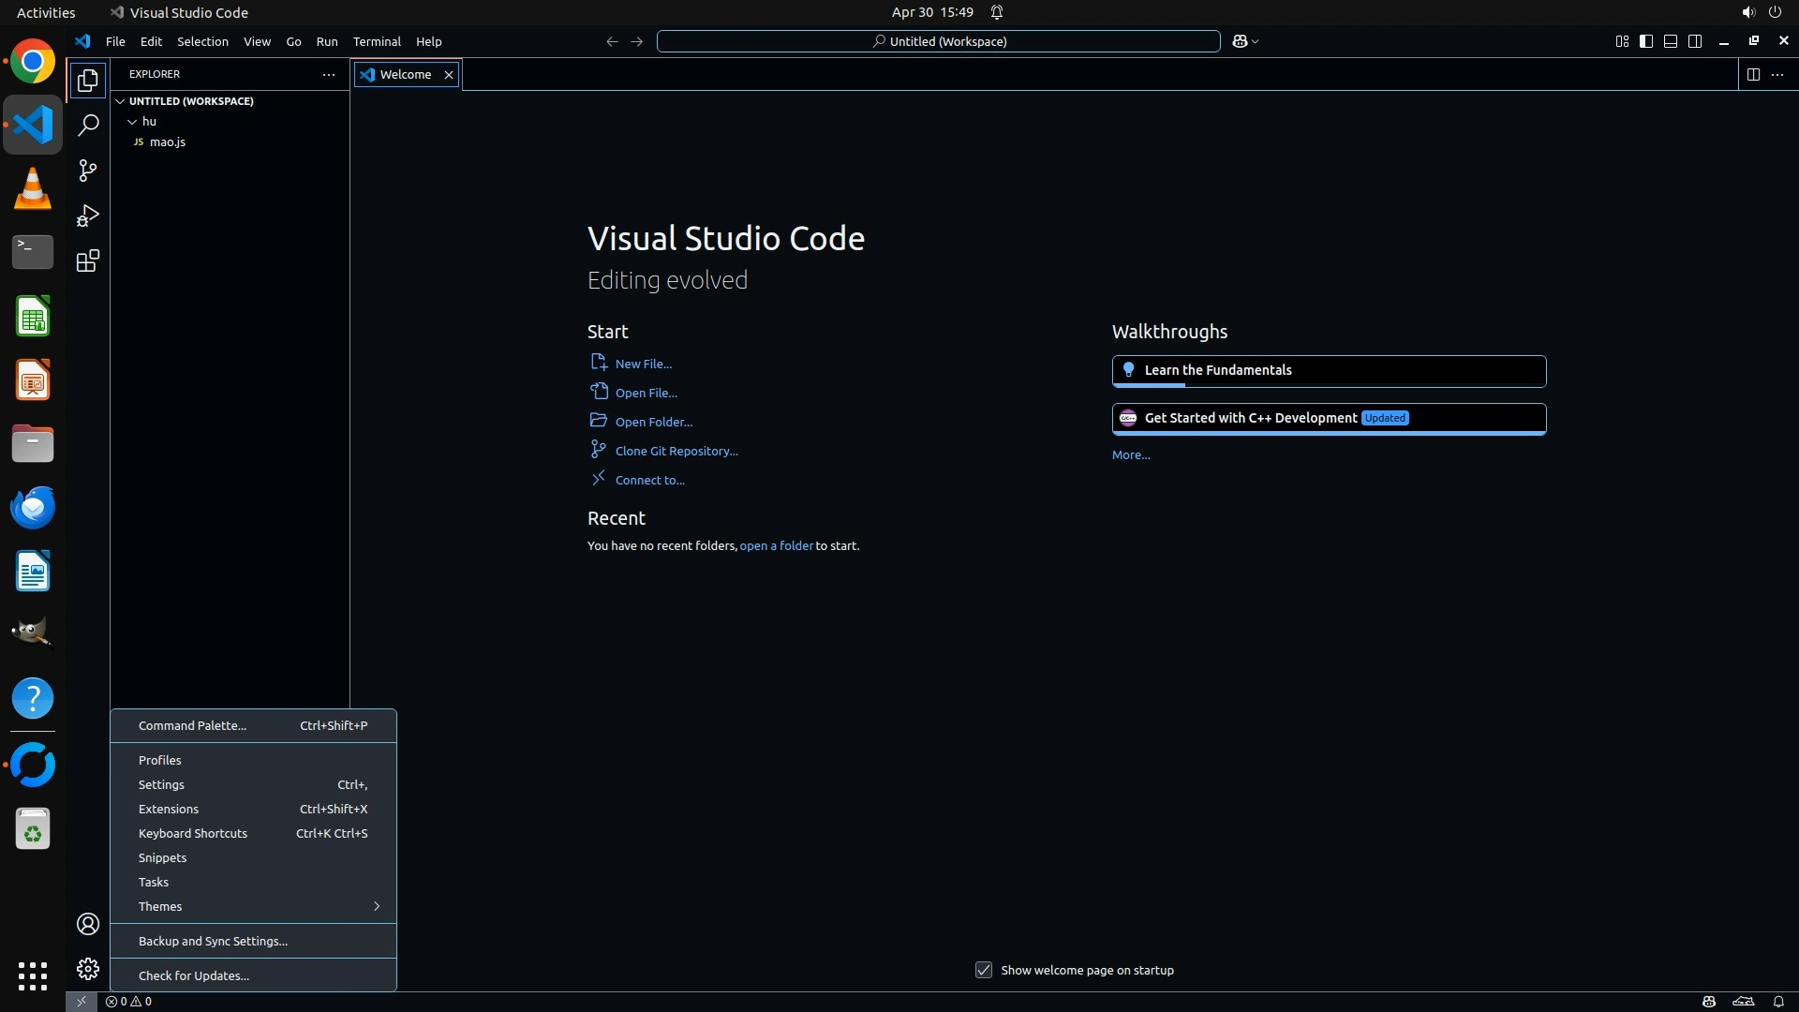Open the Terminal menu

377,41
